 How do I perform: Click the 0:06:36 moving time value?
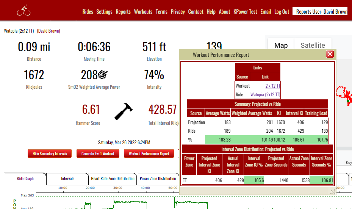click(x=94, y=47)
